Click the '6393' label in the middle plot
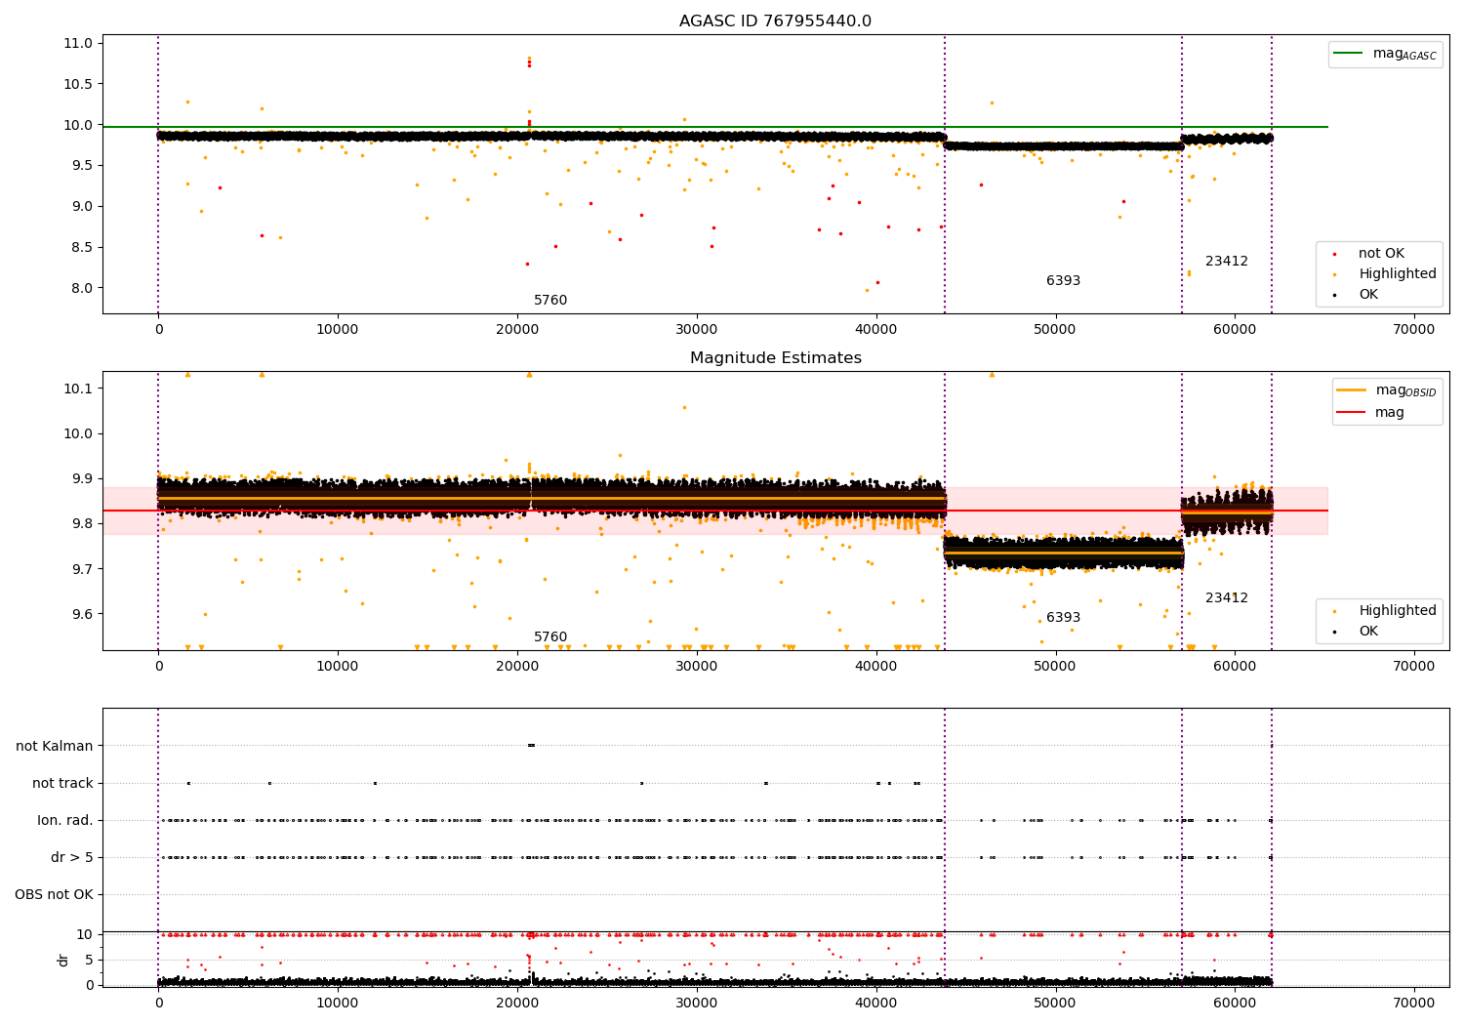This screenshot has height=1025, width=1464. (x=1063, y=618)
